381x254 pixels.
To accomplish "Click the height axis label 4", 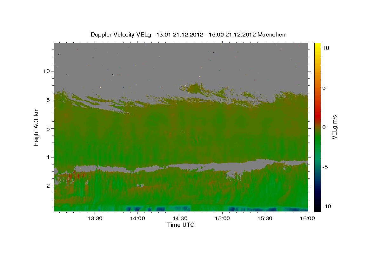I will [48, 157].
